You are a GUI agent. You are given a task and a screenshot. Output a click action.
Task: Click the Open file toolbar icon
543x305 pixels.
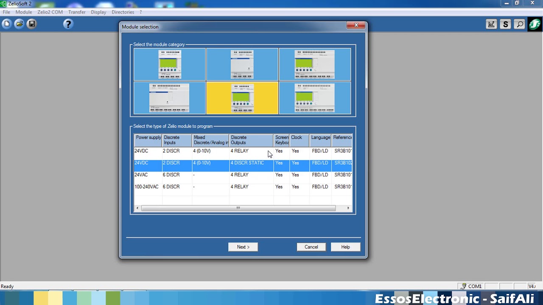pos(19,24)
